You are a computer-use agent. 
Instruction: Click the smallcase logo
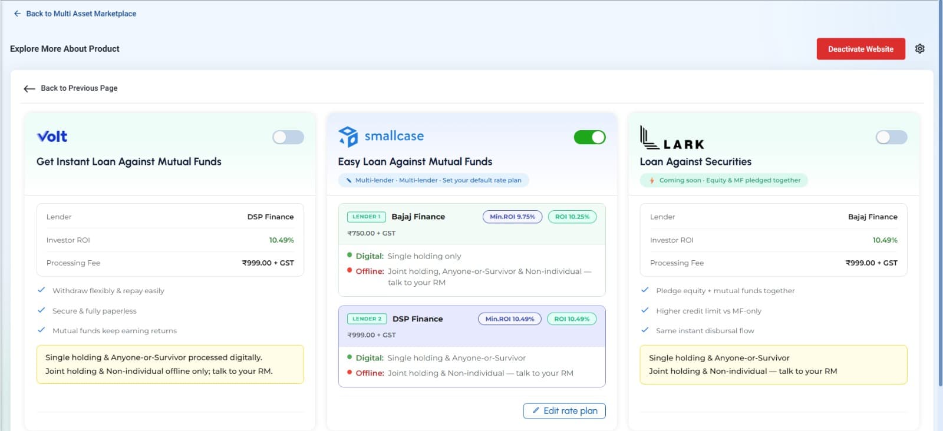pos(381,137)
